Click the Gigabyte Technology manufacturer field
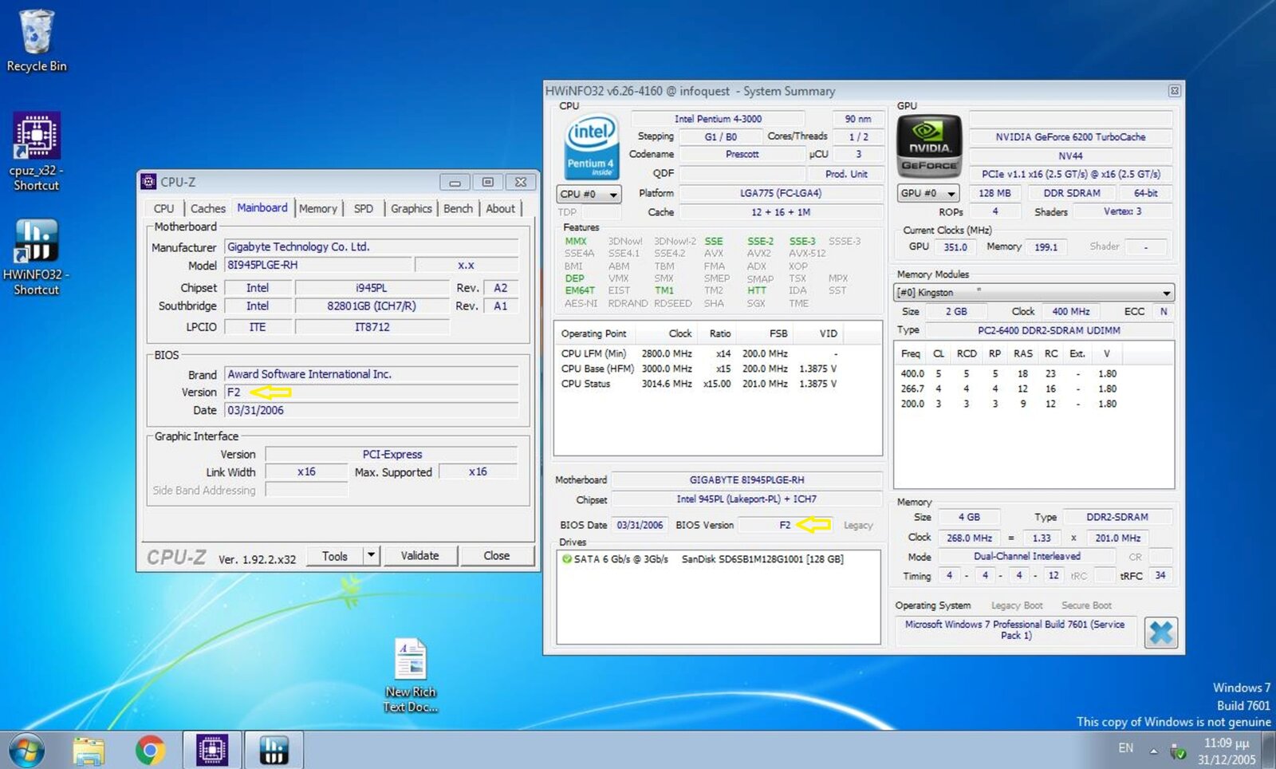 pos(372,247)
